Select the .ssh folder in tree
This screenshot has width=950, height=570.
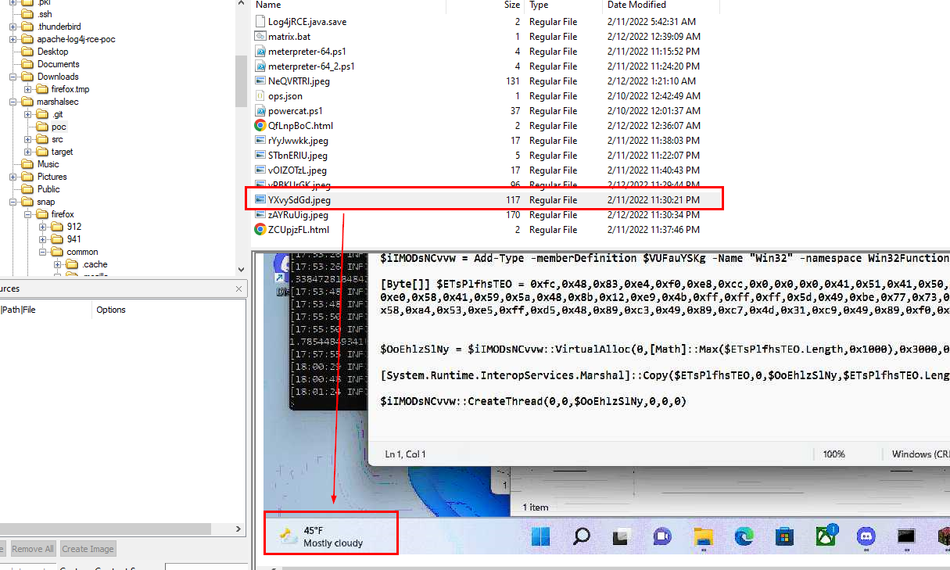point(45,14)
